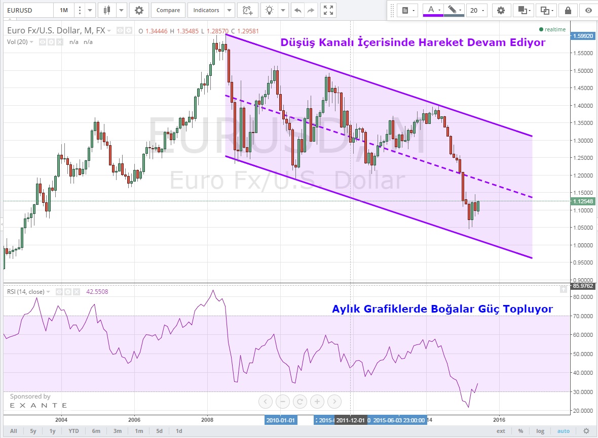Image resolution: width=598 pixels, height=438 pixels.
Task: Enter fullscreen mode using the expand icon
Action: (328, 10)
